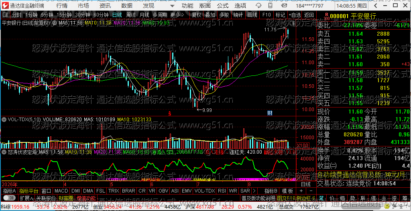Open the 怒涛伏波定海 pane chevron menu
Image resolution: width=411 pixels, height=211 pixels.
4,152
